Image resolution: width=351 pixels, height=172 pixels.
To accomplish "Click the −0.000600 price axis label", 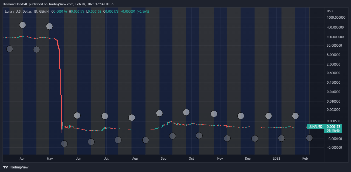I will [x=334, y=148].
